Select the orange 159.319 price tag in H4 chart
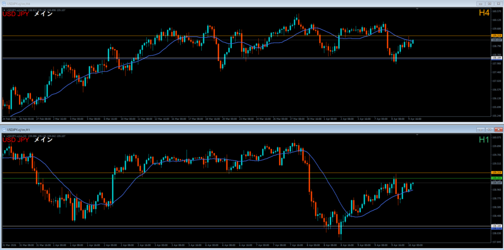This screenshot has height=250, width=504. (x=497, y=35)
